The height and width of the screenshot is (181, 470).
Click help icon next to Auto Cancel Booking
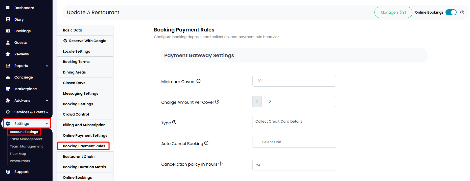point(206,143)
